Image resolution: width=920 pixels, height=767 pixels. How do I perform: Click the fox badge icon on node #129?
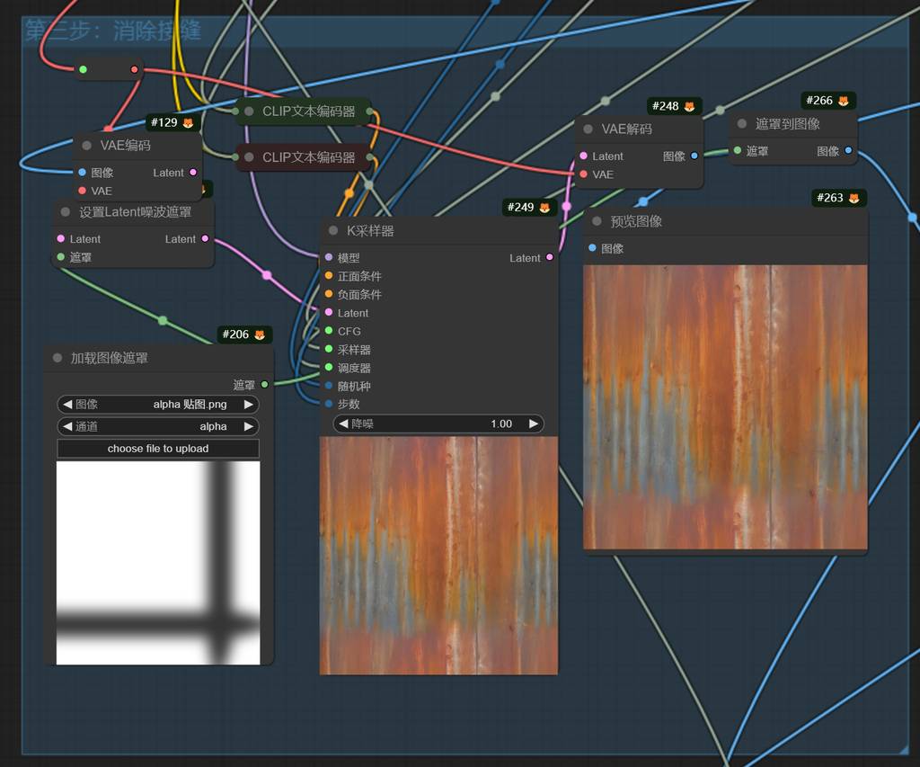[189, 122]
